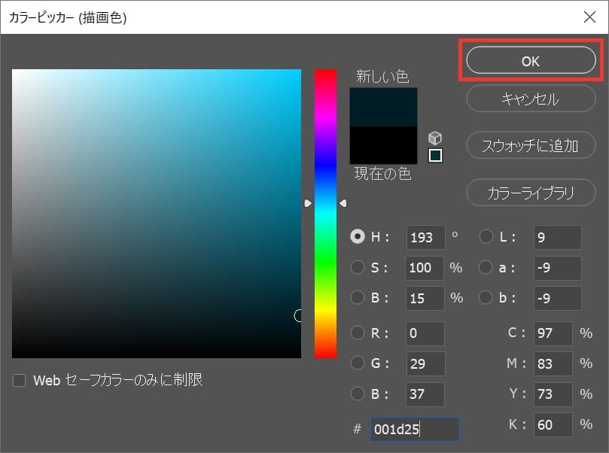609x453 pixels.
Task: Click the Y field showing 73
Action: 553,394
